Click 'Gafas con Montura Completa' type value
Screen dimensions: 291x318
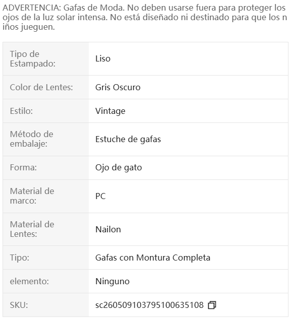click(153, 258)
